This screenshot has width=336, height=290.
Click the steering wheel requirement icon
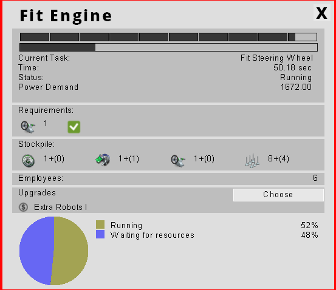point(28,127)
